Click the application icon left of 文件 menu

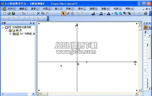4,9
